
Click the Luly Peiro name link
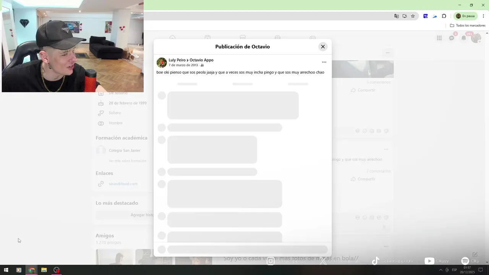click(x=177, y=60)
